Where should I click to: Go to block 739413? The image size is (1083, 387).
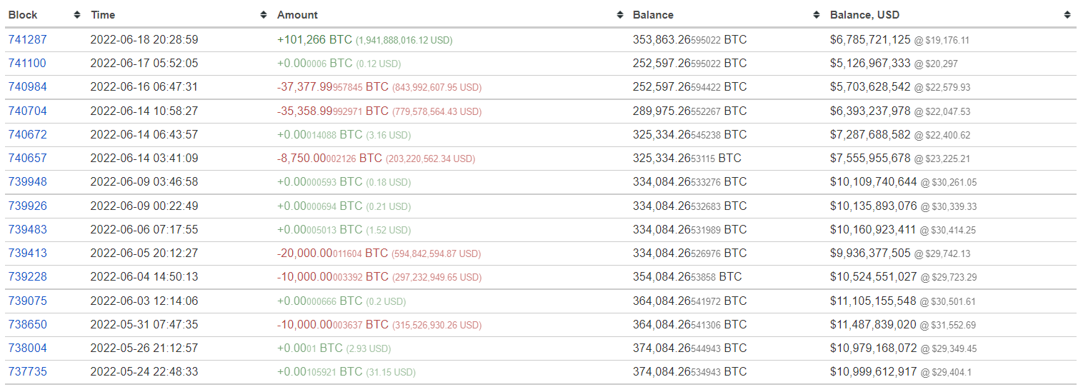(x=27, y=253)
